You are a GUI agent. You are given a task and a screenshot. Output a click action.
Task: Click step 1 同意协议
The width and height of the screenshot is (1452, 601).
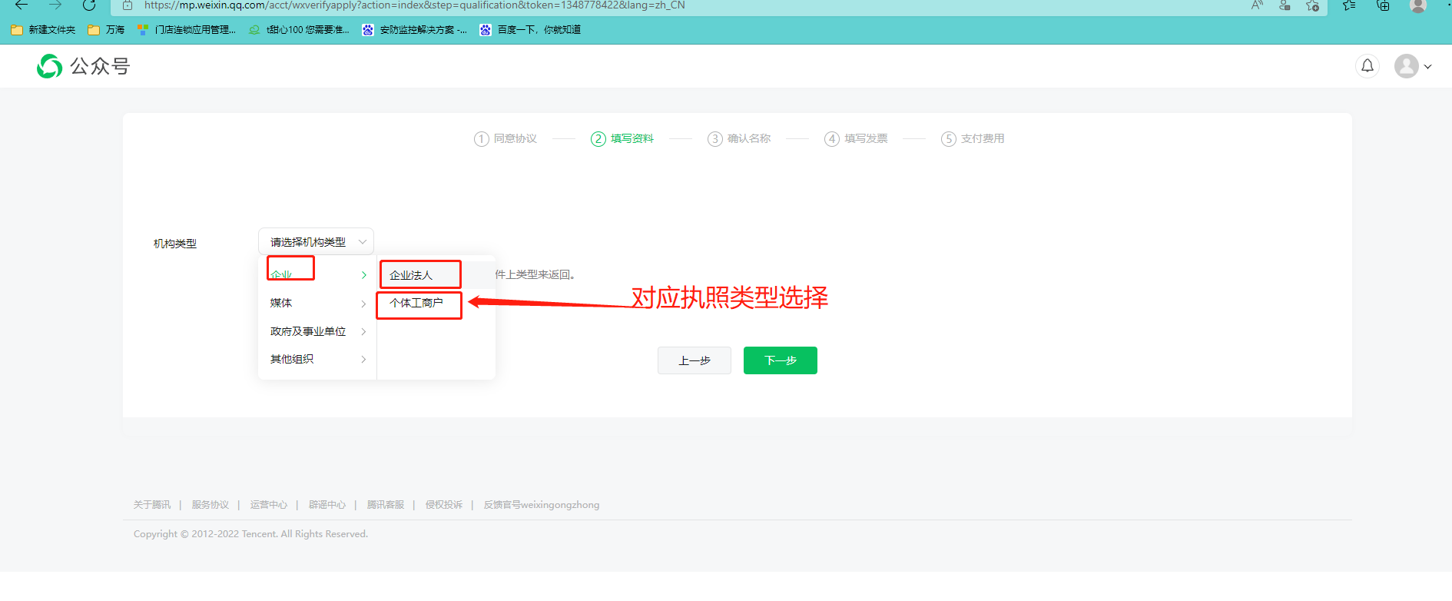pos(506,138)
